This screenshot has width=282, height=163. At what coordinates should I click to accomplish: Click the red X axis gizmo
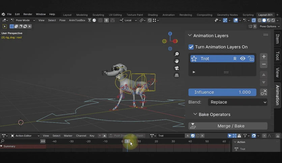coord(175,41)
